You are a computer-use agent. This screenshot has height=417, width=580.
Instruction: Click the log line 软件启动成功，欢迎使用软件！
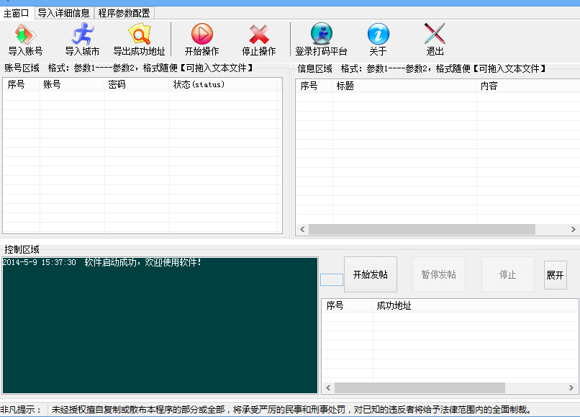(x=142, y=262)
